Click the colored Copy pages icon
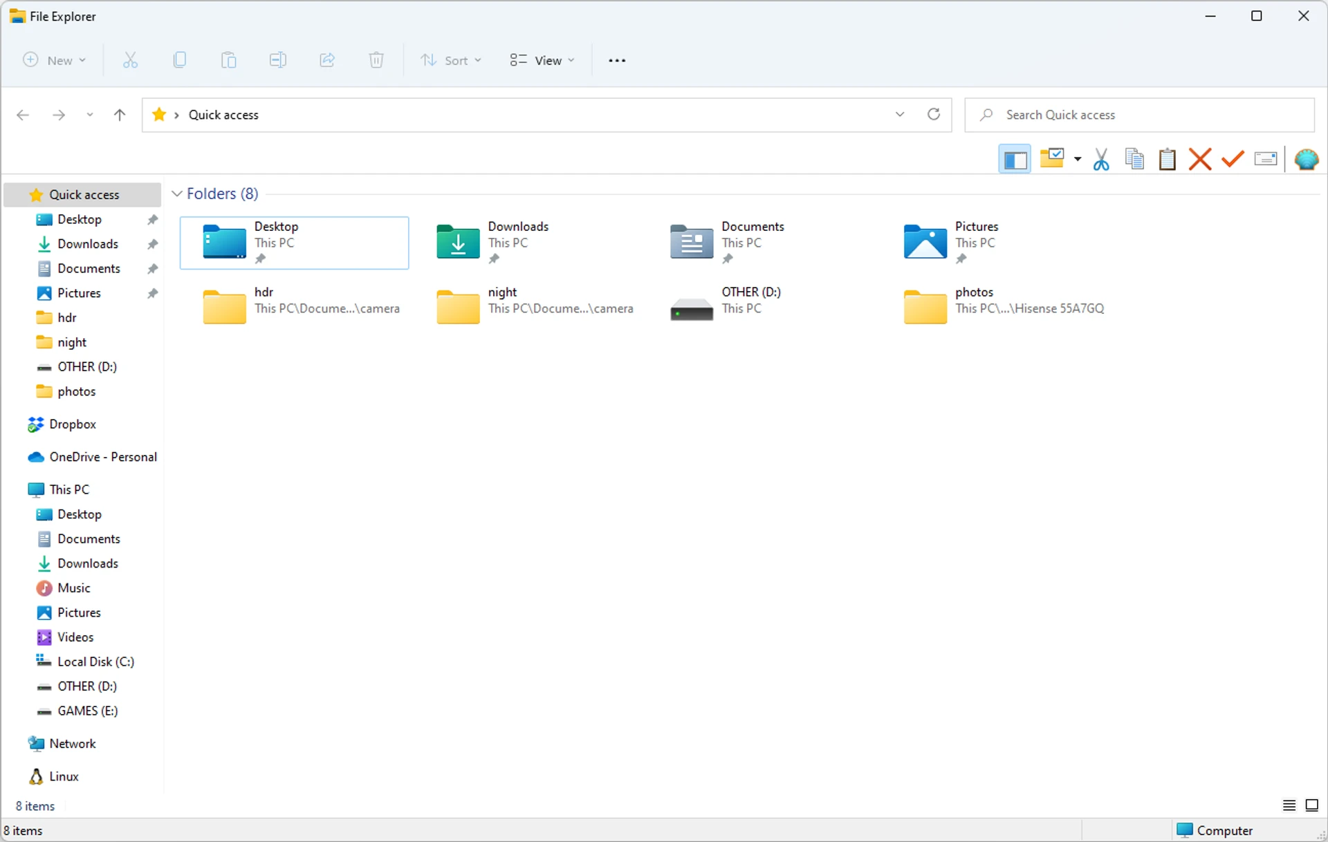The width and height of the screenshot is (1328, 842). point(1134,160)
